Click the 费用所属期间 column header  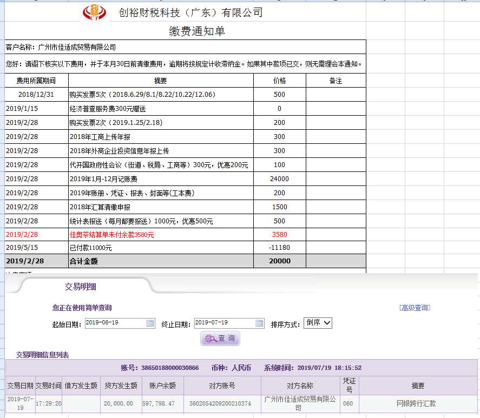click(36, 81)
